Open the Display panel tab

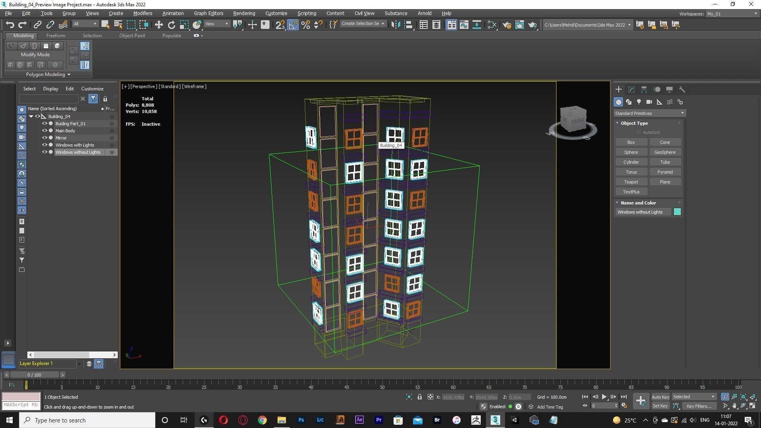(669, 90)
